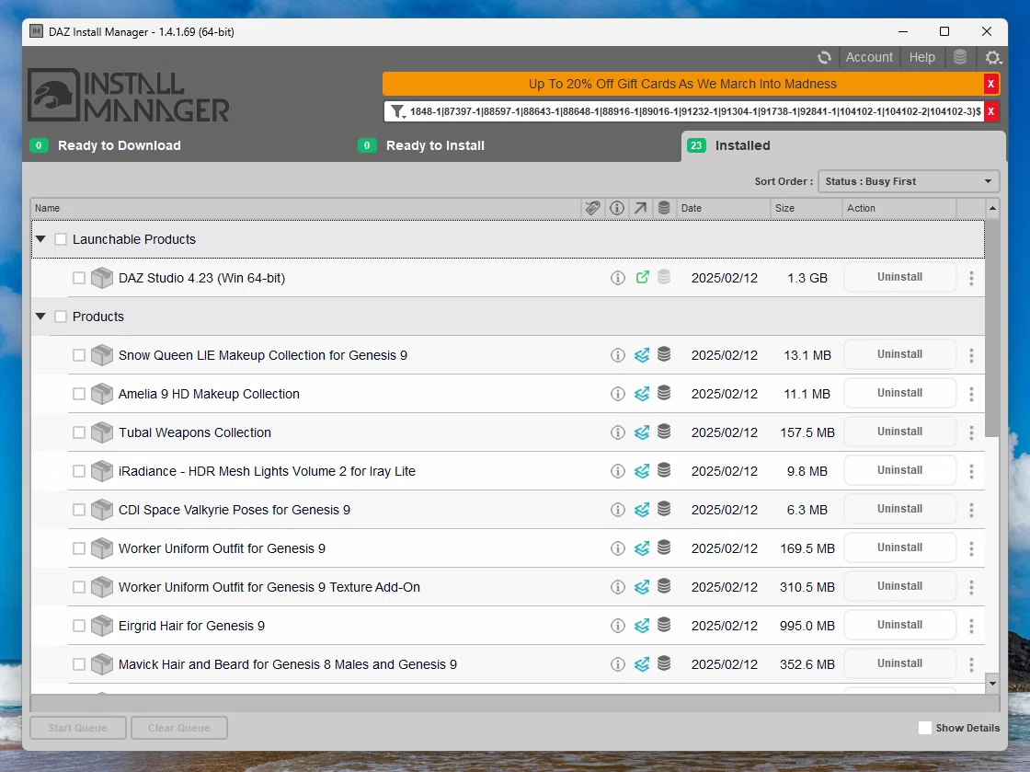
Task: Click the filter funnel icon in the filter field
Action: tap(397, 111)
